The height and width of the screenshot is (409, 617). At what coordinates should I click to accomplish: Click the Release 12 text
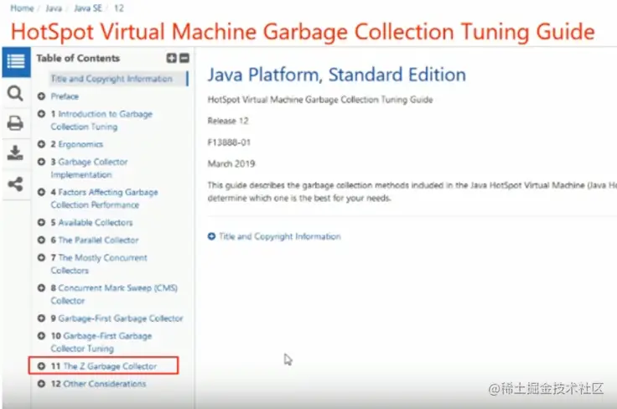pos(228,121)
